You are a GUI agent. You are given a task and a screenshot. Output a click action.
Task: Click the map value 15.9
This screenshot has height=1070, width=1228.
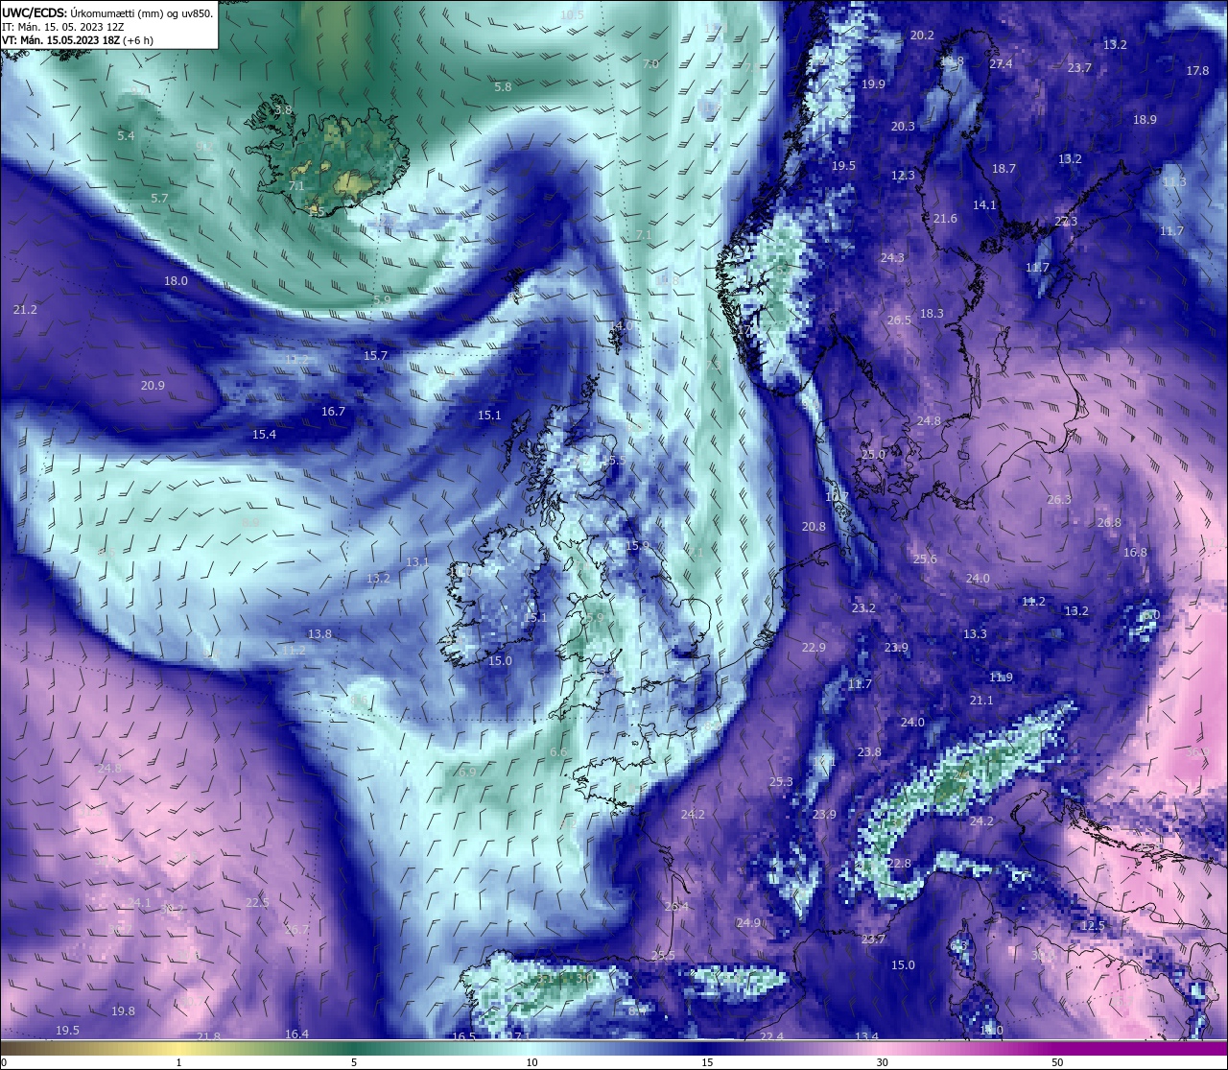coord(637,545)
